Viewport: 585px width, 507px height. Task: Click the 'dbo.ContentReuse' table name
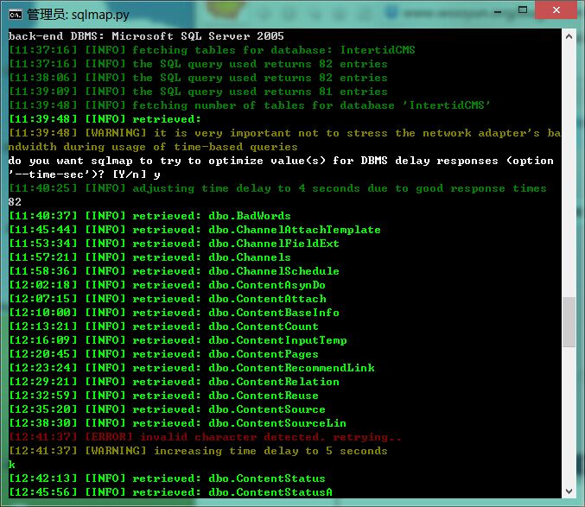pos(264,396)
